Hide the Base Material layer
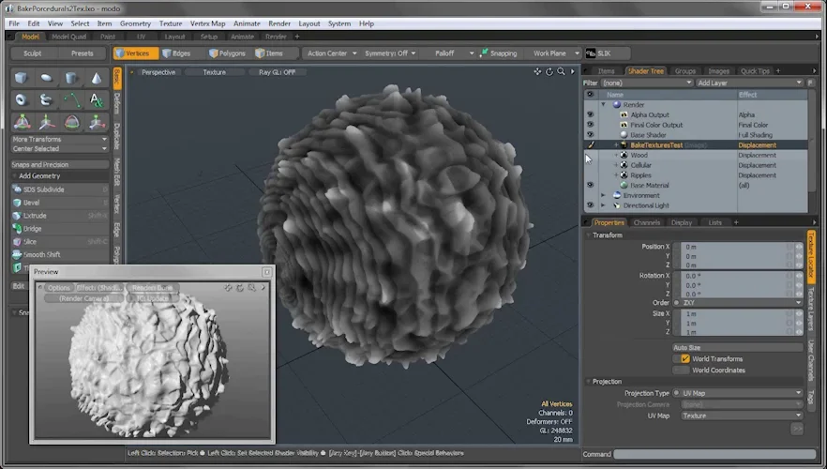 click(590, 186)
